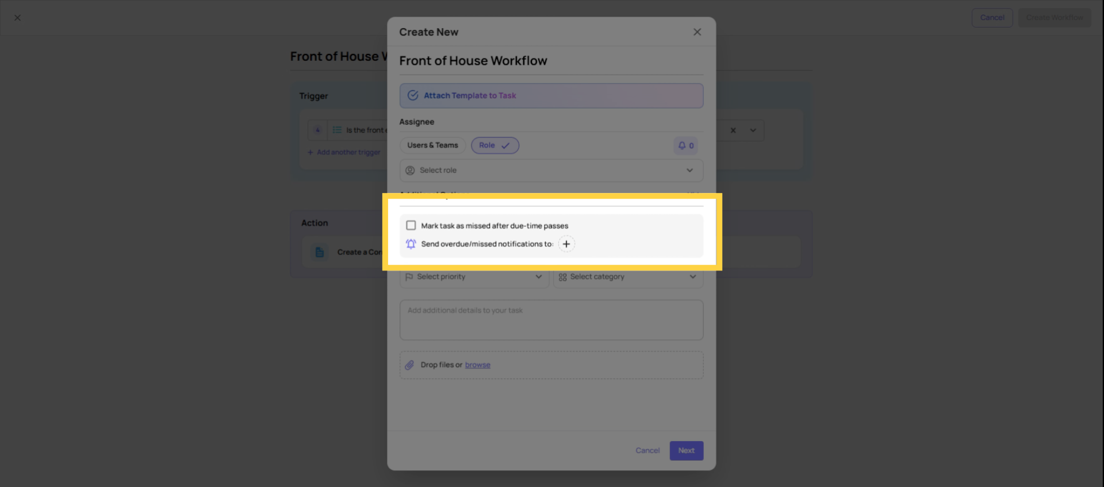Image resolution: width=1104 pixels, height=487 pixels.
Task: Remove the trigger using its X icon
Action: 733,130
